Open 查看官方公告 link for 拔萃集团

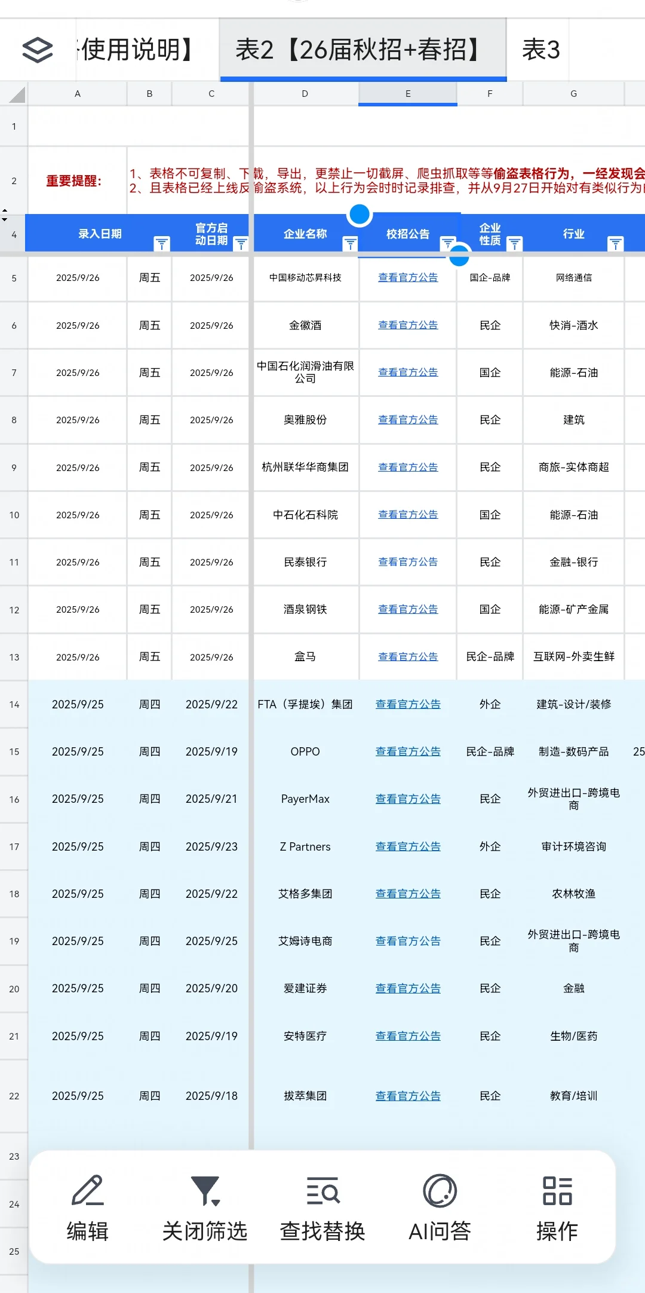408,1096
